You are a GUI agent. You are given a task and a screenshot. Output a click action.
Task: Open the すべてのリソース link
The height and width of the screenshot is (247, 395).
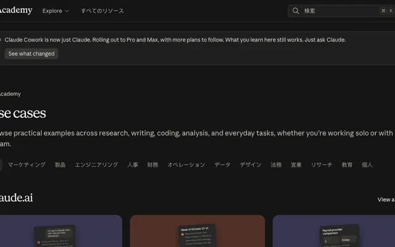(102, 11)
